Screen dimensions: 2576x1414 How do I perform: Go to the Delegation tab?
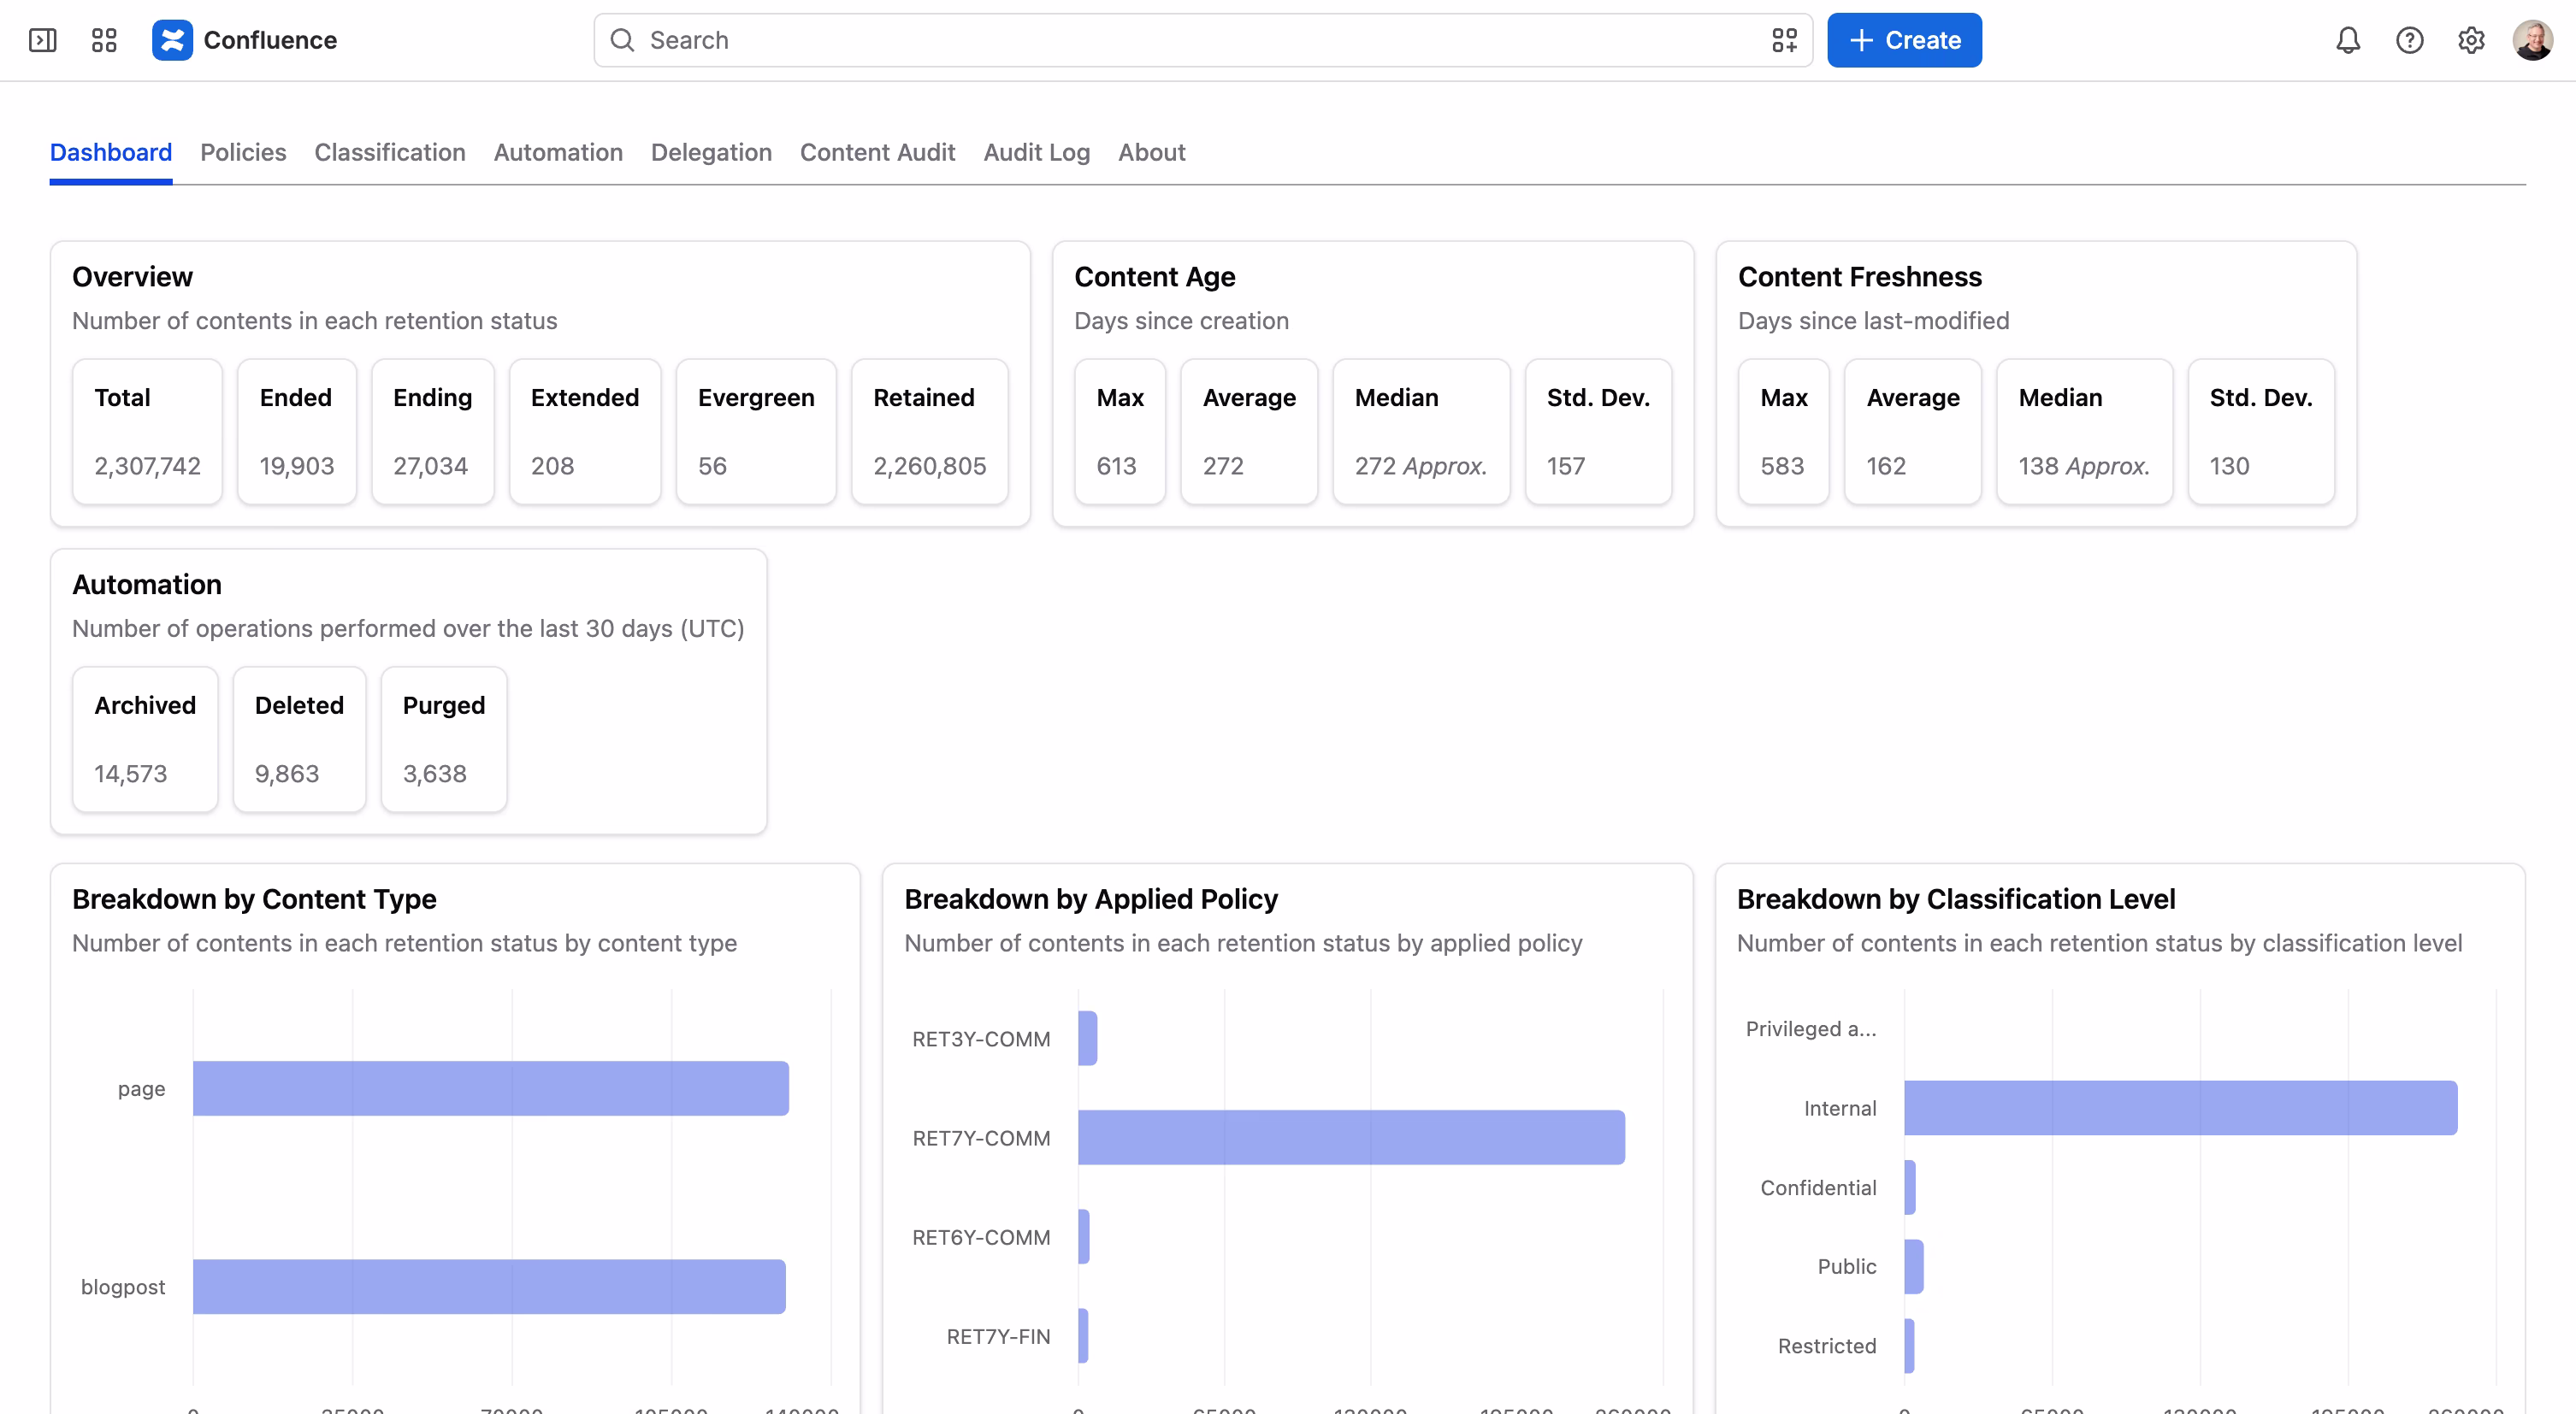pyautogui.click(x=711, y=153)
